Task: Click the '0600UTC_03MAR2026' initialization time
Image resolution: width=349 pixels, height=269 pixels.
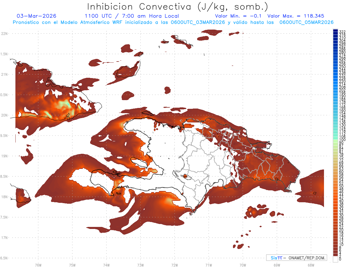Action: 198,22
